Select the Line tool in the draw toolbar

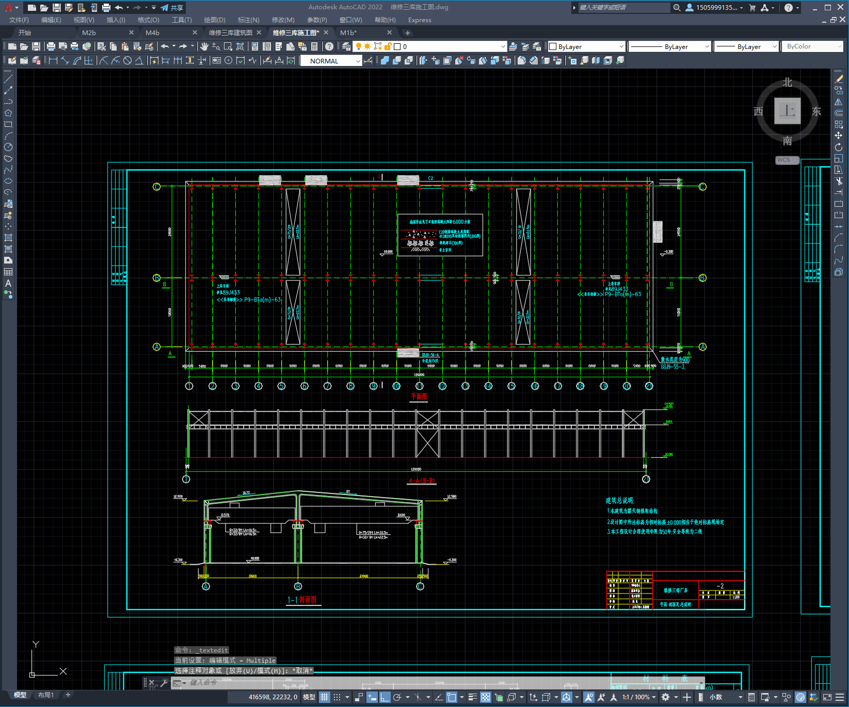[8, 79]
